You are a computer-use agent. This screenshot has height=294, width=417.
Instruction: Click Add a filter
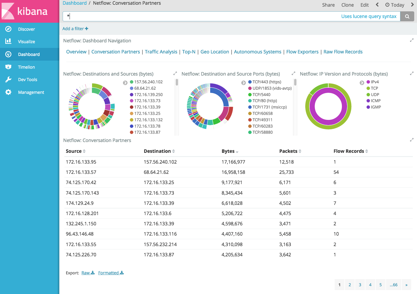(x=75, y=29)
